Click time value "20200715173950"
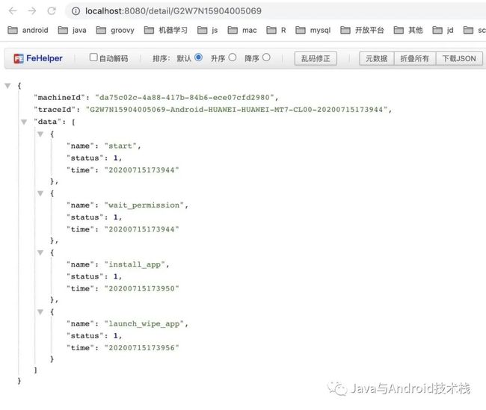The width and height of the screenshot is (486, 410). [141, 288]
